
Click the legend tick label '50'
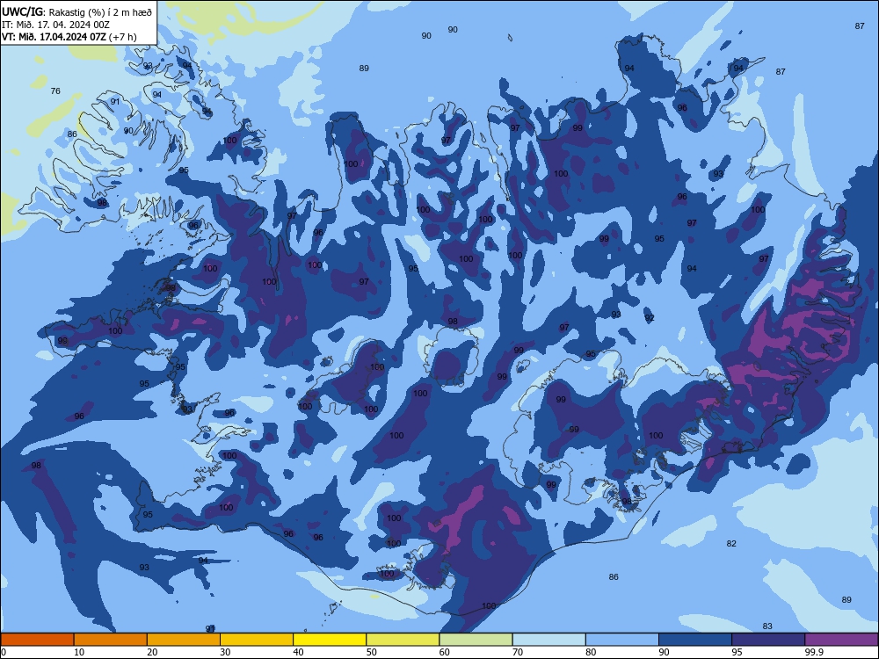click(372, 652)
